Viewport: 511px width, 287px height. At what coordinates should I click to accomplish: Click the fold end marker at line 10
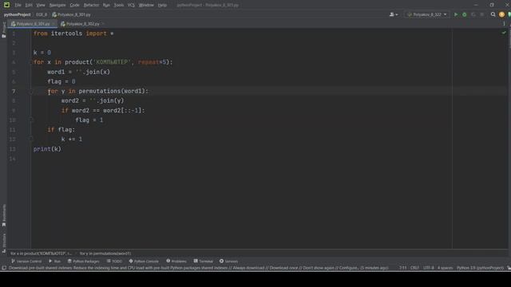[x=32, y=120]
